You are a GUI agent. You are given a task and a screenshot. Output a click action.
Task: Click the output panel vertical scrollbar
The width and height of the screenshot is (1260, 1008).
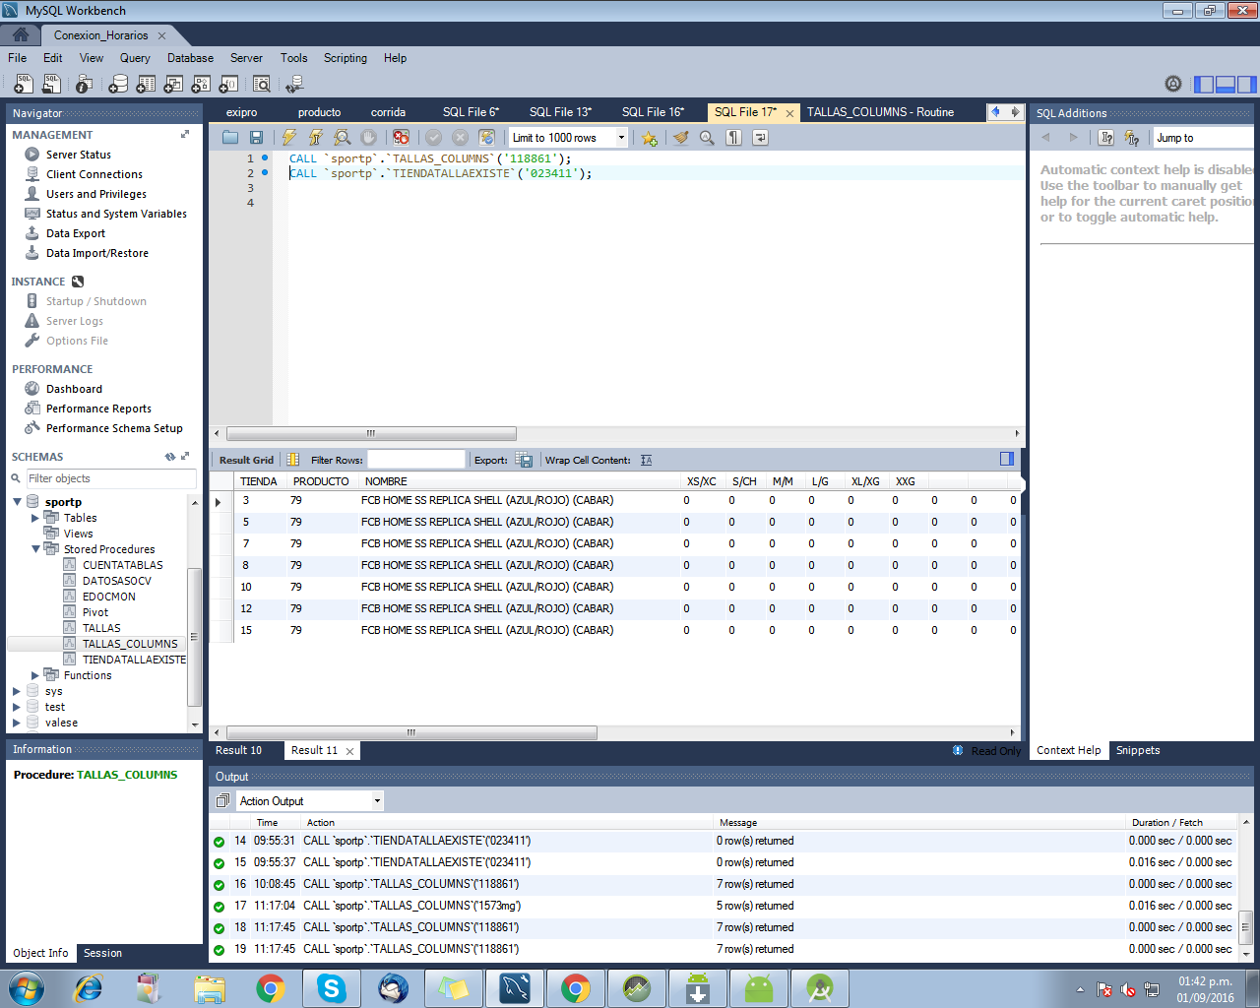[1245, 925]
